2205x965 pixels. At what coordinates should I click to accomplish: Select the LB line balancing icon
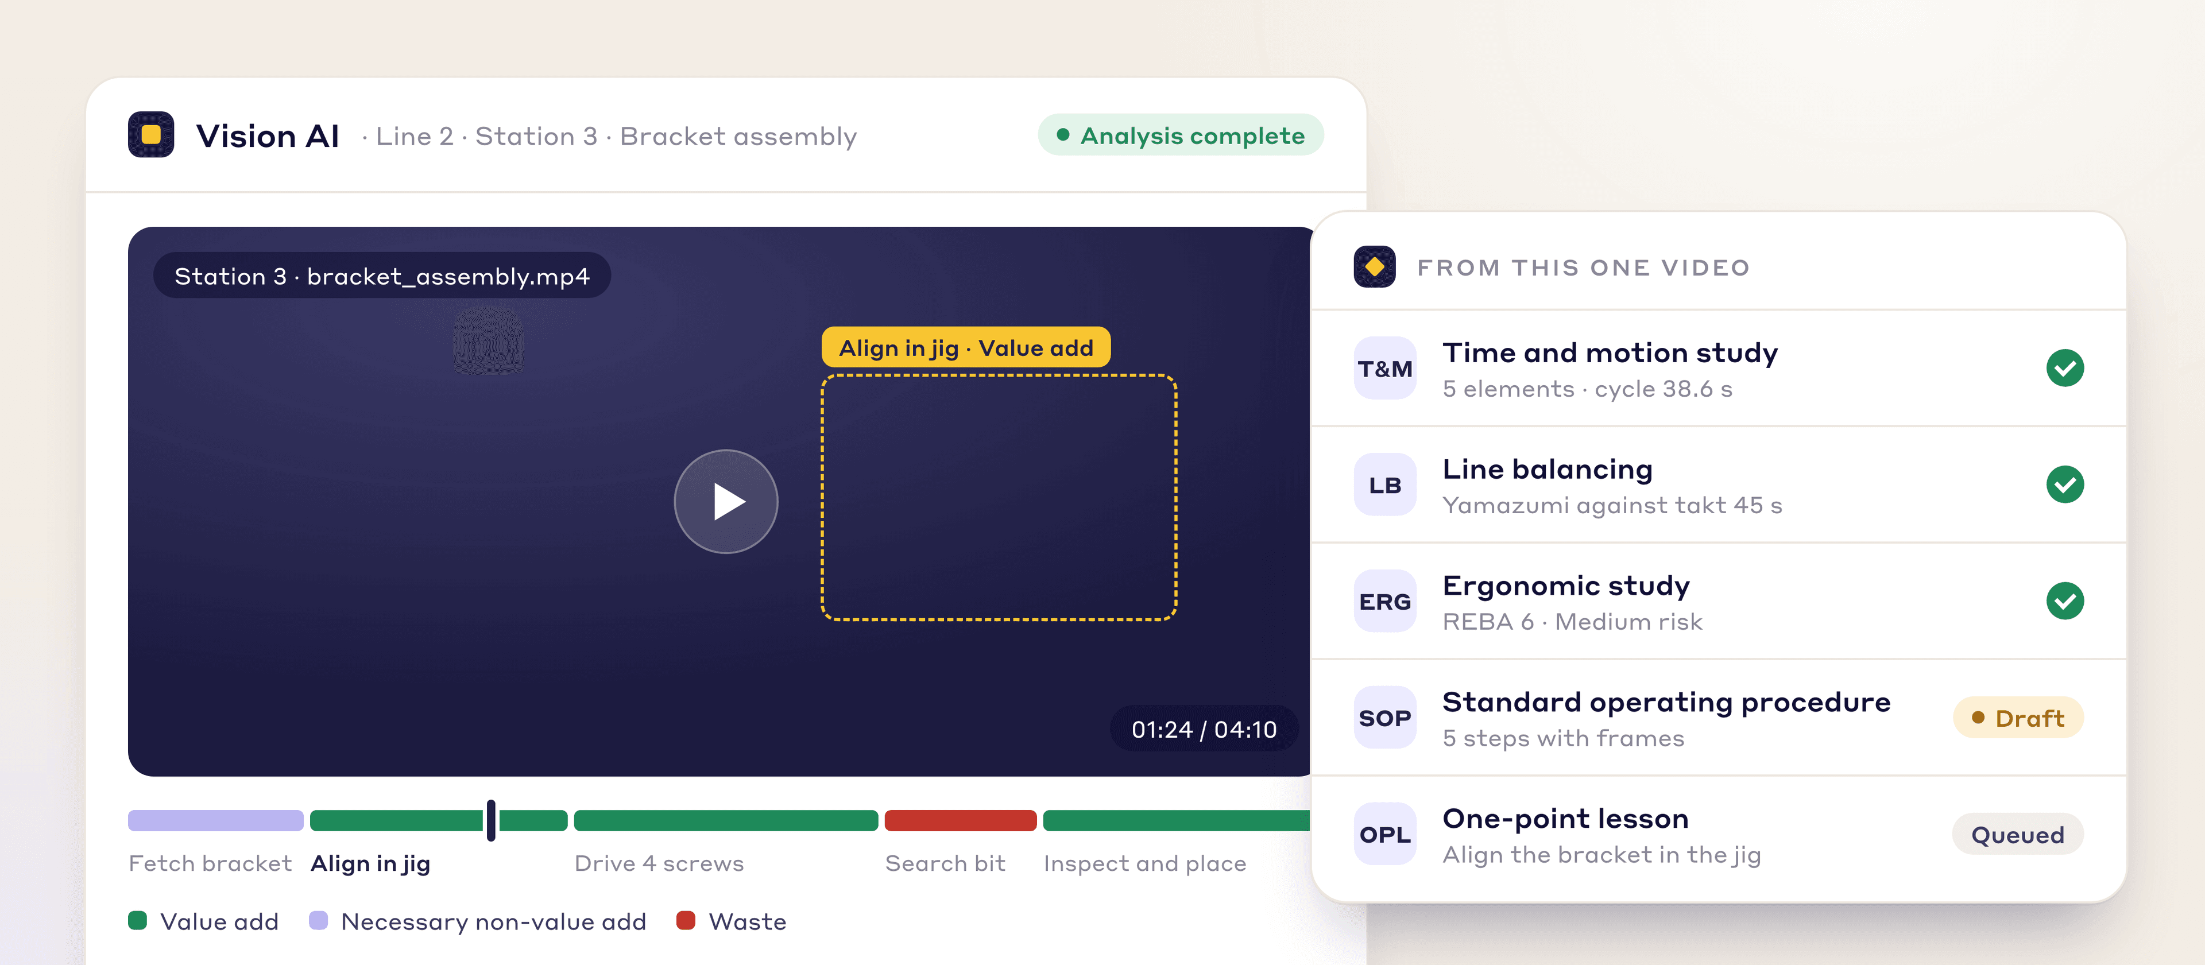pyautogui.click(x=1384, y=484)
